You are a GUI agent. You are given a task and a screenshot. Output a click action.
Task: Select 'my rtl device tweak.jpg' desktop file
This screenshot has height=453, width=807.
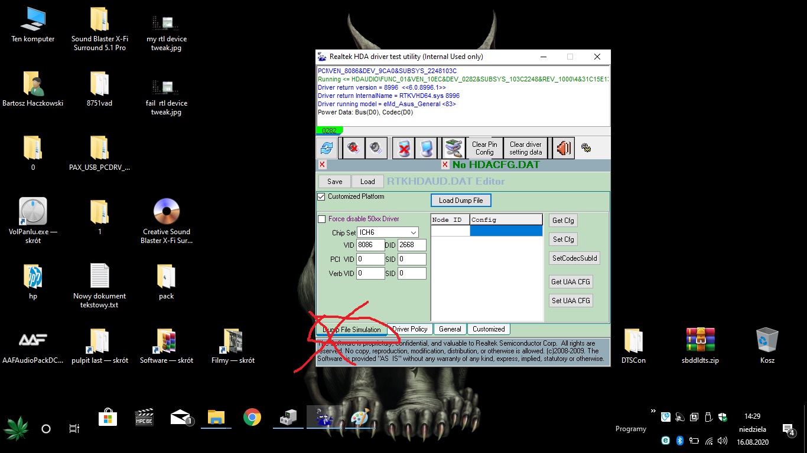[167, 33]
